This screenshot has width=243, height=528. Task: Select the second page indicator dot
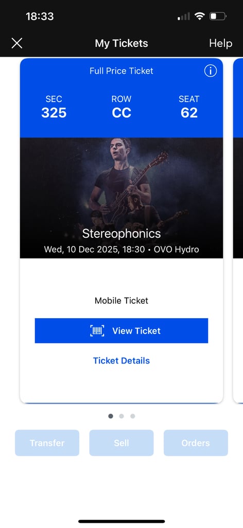tap(121, 416)
